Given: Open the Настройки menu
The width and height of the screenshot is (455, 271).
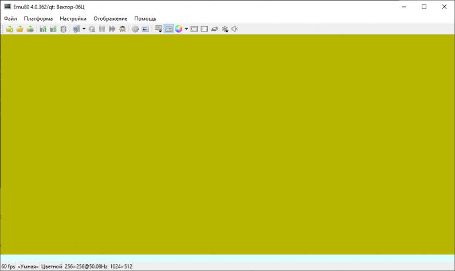Looking at the screenshot, I should (x=73, y=18).
